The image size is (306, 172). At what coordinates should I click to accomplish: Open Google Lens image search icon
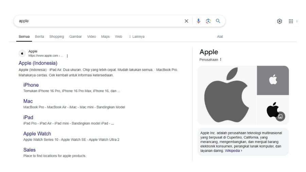[208, 21]
